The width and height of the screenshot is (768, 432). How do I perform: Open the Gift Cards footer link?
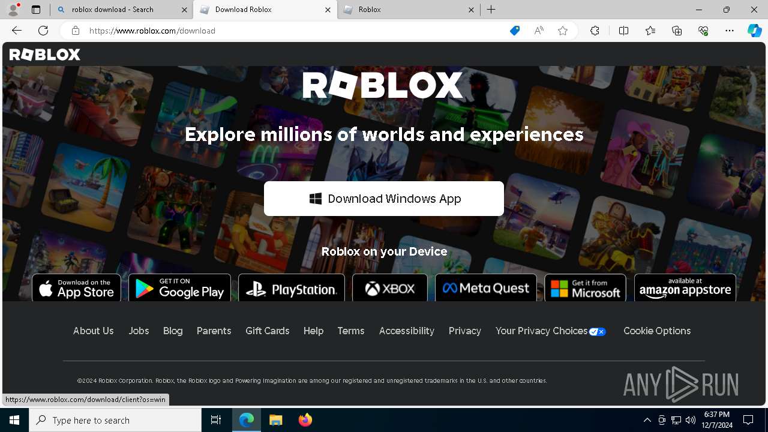[267, 331]
